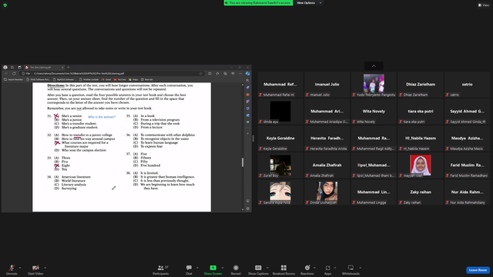The height and width of the screenshot is (277, 493).
Task: Open the MyASUS Software bookmark
Action: click(x=65, y=79)
